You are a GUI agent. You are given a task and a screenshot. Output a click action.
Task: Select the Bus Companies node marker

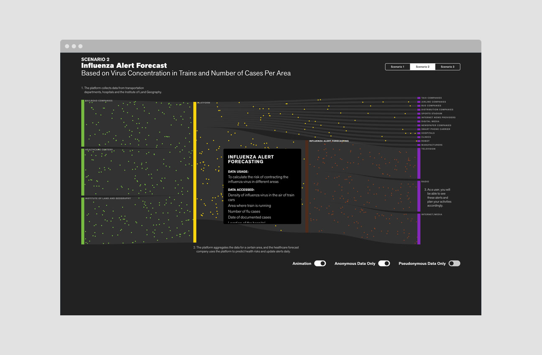[x=419, y=106]
